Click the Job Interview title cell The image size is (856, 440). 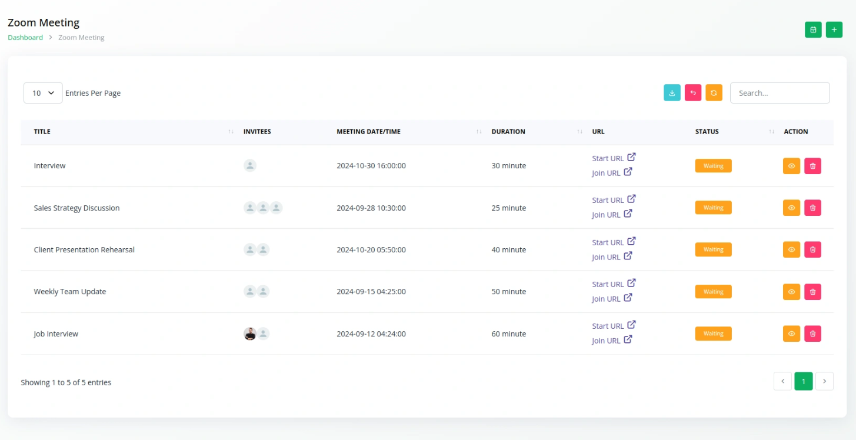coord(56,334)
